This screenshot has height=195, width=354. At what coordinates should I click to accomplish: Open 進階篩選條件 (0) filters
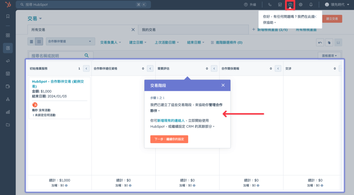[226, 43]
